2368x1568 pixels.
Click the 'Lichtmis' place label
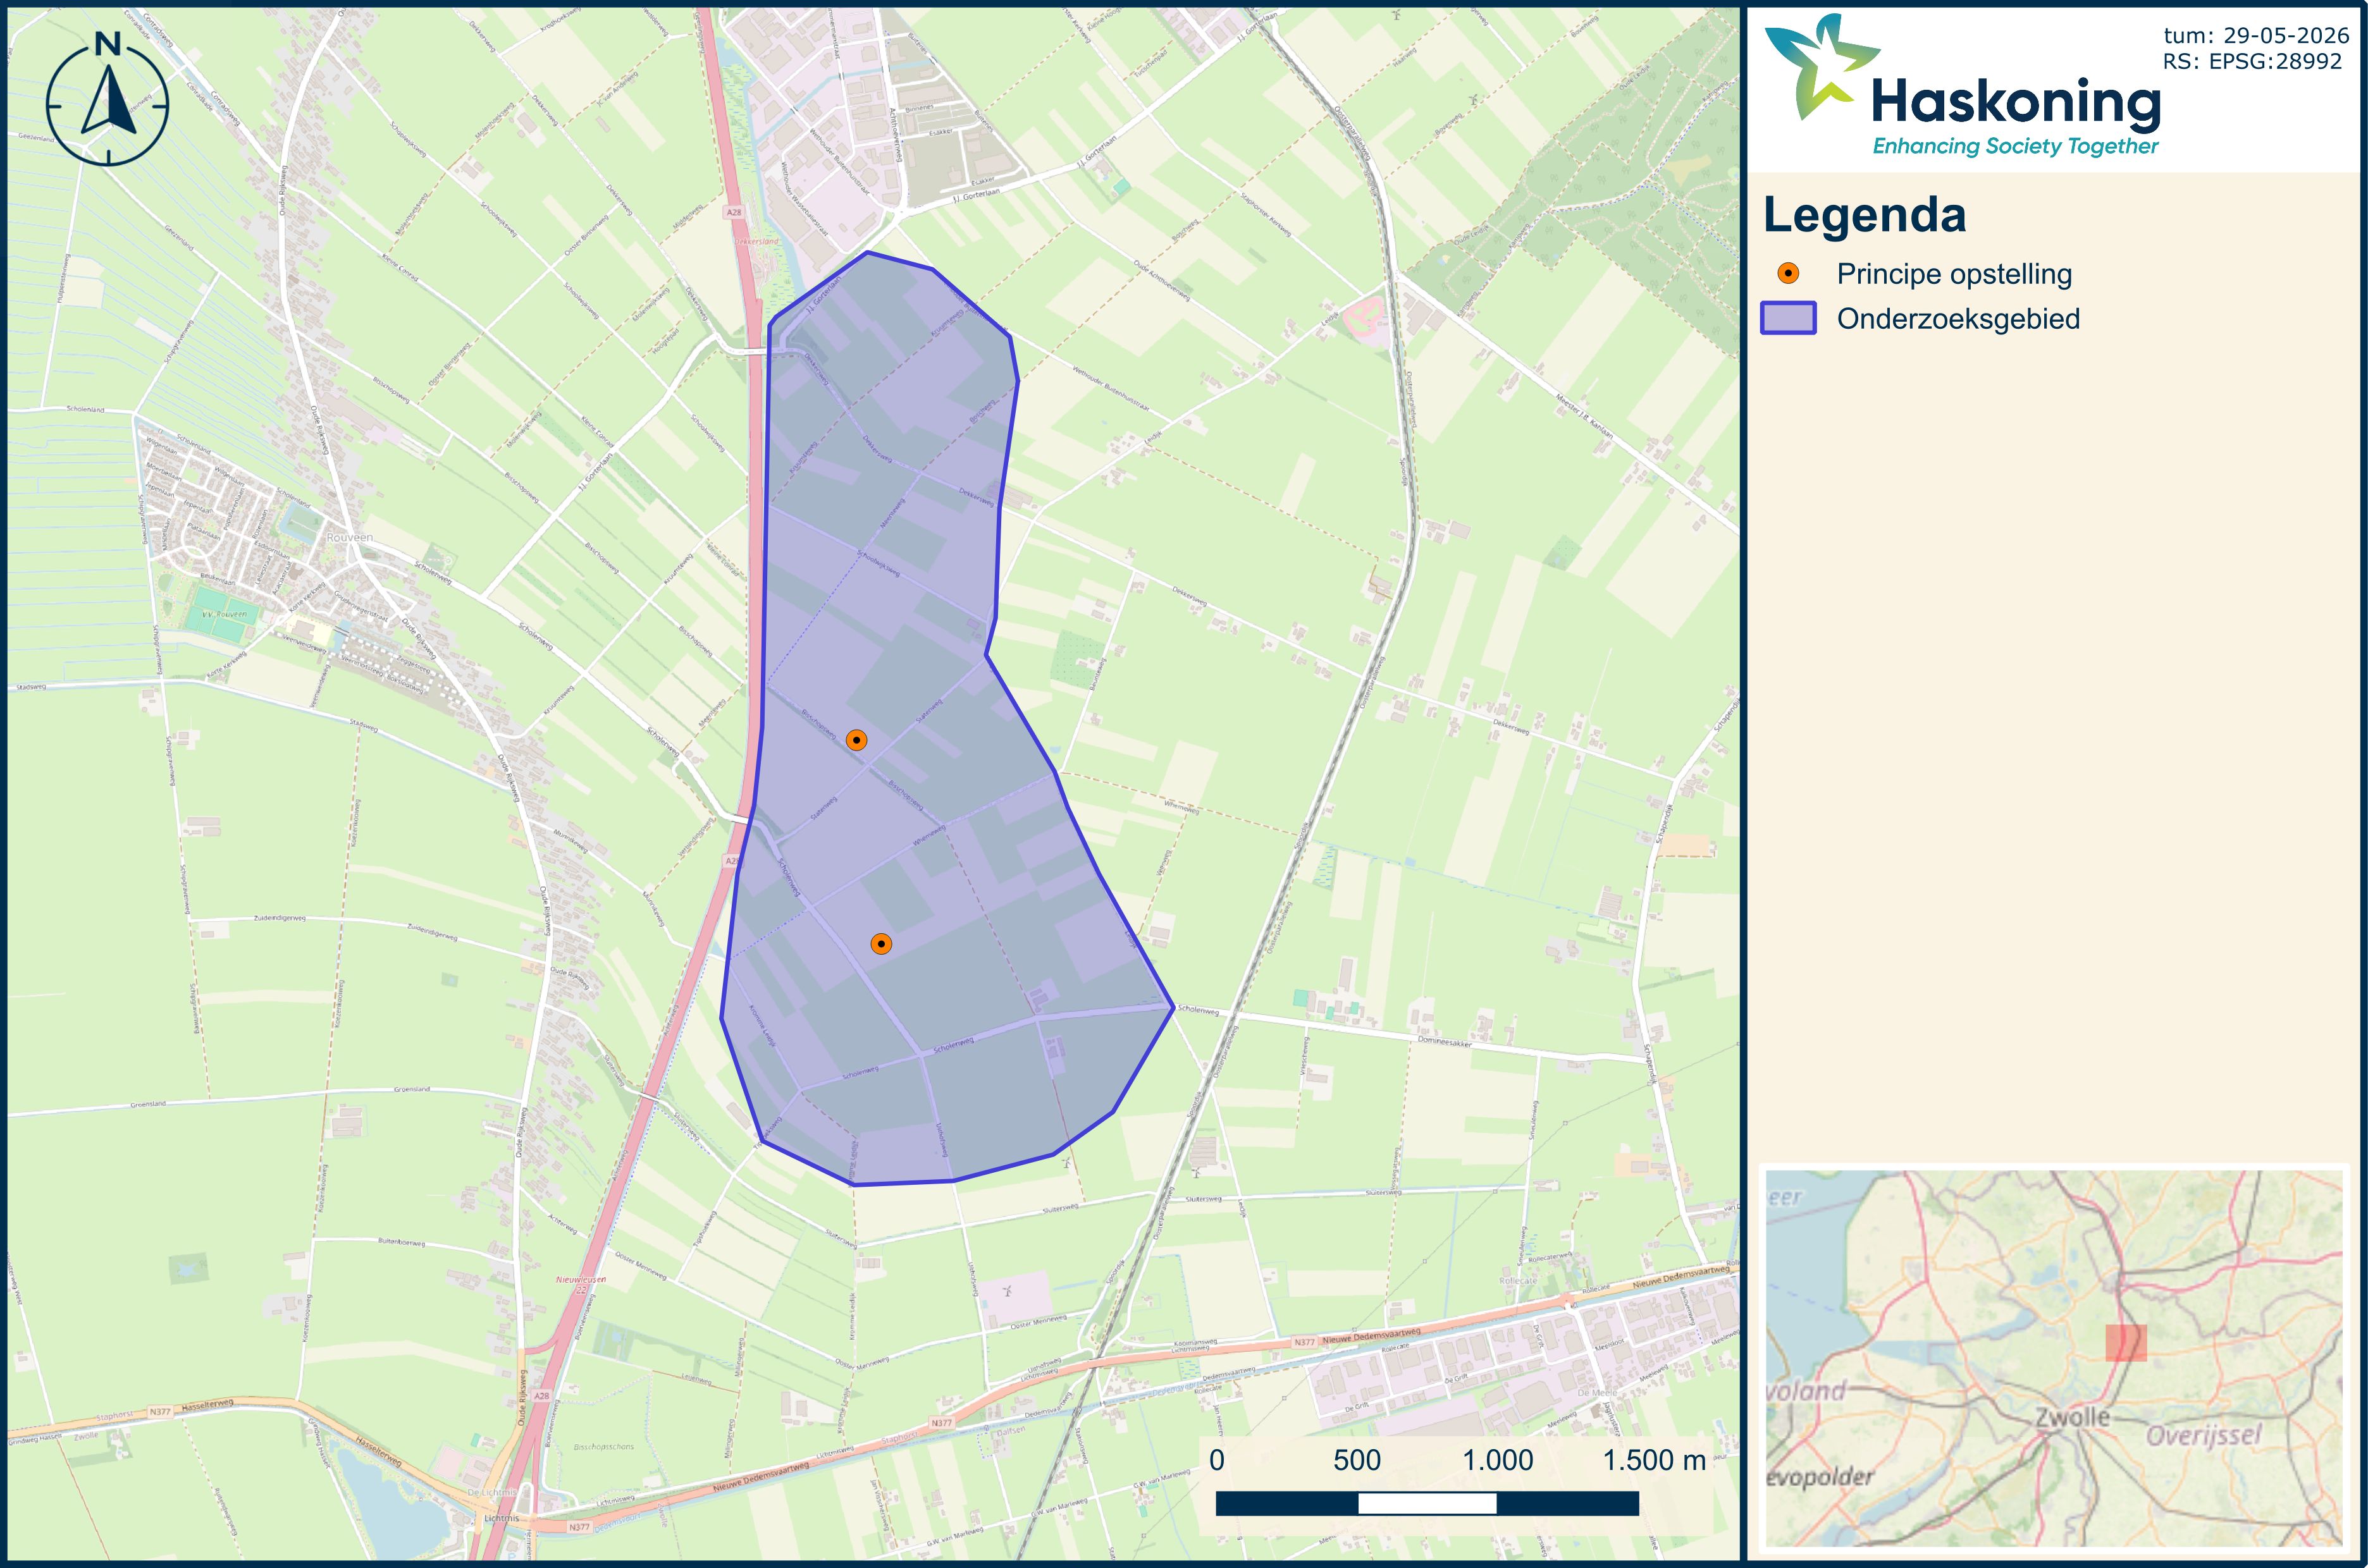point(501,1518)
